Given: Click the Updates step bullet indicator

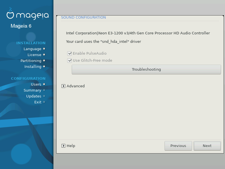Looking at the screenshot, I should (x=44, y=96).
